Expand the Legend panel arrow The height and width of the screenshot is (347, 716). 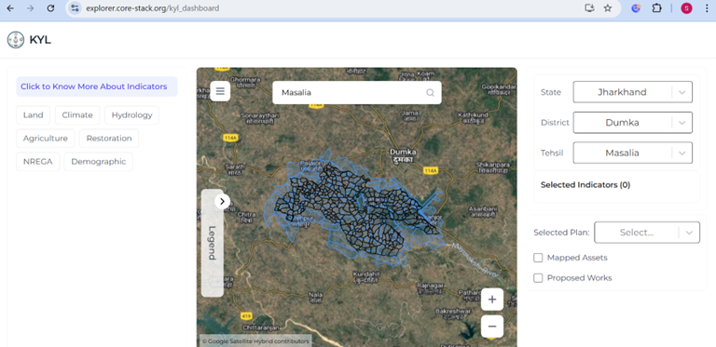222,201
